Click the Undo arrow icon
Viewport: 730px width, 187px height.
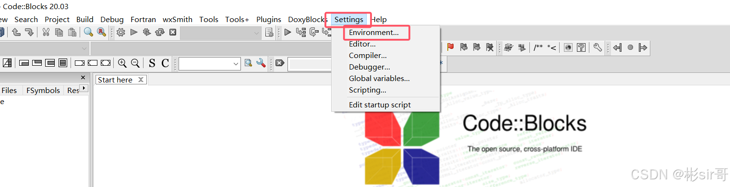point(16,32)
